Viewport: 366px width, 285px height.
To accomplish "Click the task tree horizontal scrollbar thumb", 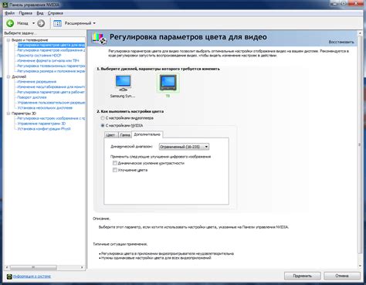I will tap(33, 267).
